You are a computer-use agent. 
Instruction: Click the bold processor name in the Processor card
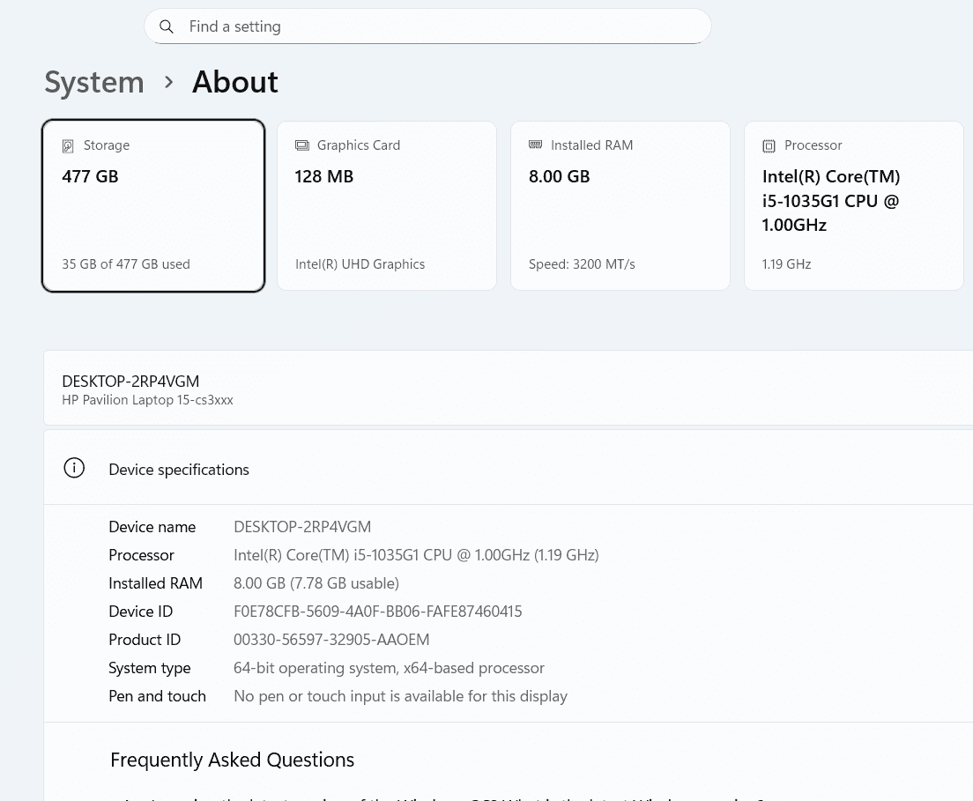click(x=831, y=201)
